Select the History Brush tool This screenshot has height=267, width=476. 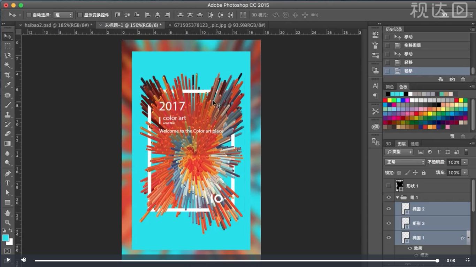click(x=7, y=124)
